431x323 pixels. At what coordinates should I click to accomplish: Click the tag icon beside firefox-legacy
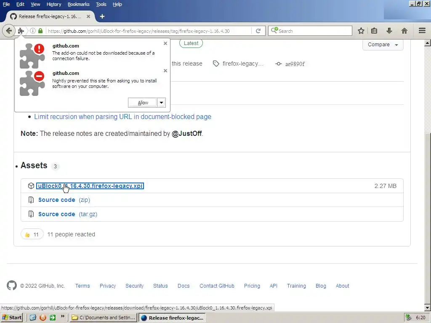(x=216, y=64)
